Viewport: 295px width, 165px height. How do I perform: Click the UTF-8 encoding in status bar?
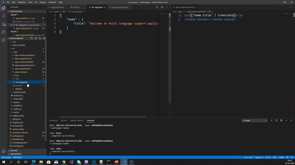(268, 158)
